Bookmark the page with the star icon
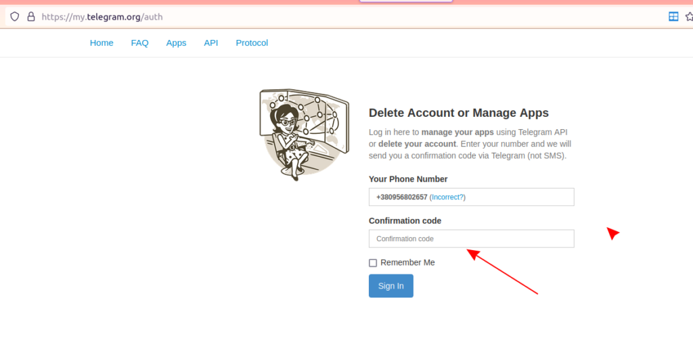Screen dimensions: 693x344 (x=689, y=17)
